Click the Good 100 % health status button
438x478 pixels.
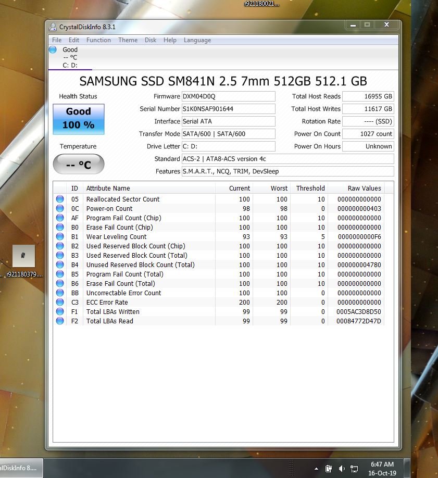[78, 119]
